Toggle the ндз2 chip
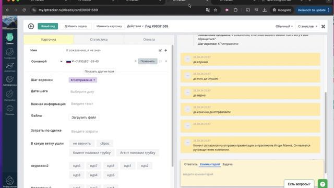The width and height of the screenshot is (334, 188). click(145, 166)
